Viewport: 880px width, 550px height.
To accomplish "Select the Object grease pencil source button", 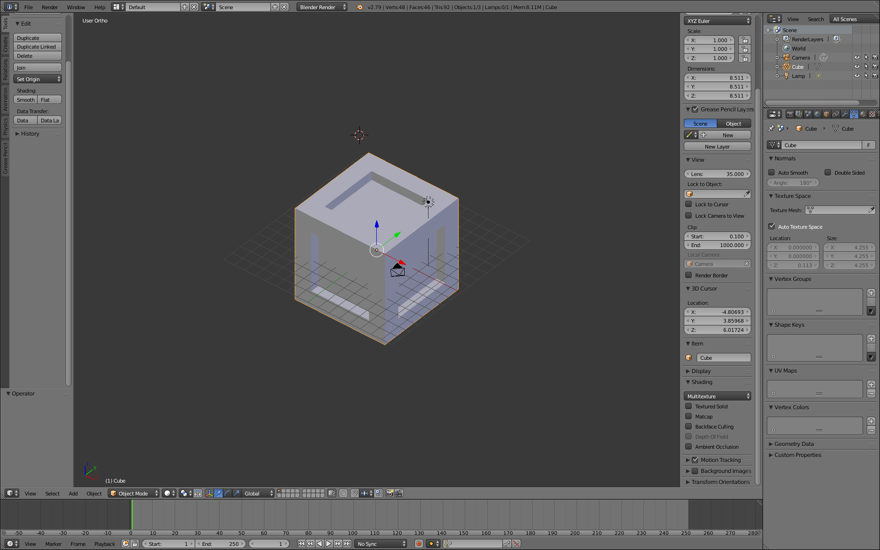I will 734,123.
